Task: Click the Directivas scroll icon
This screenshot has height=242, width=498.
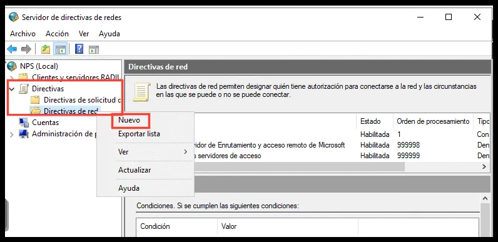Action: coord(24,89)
